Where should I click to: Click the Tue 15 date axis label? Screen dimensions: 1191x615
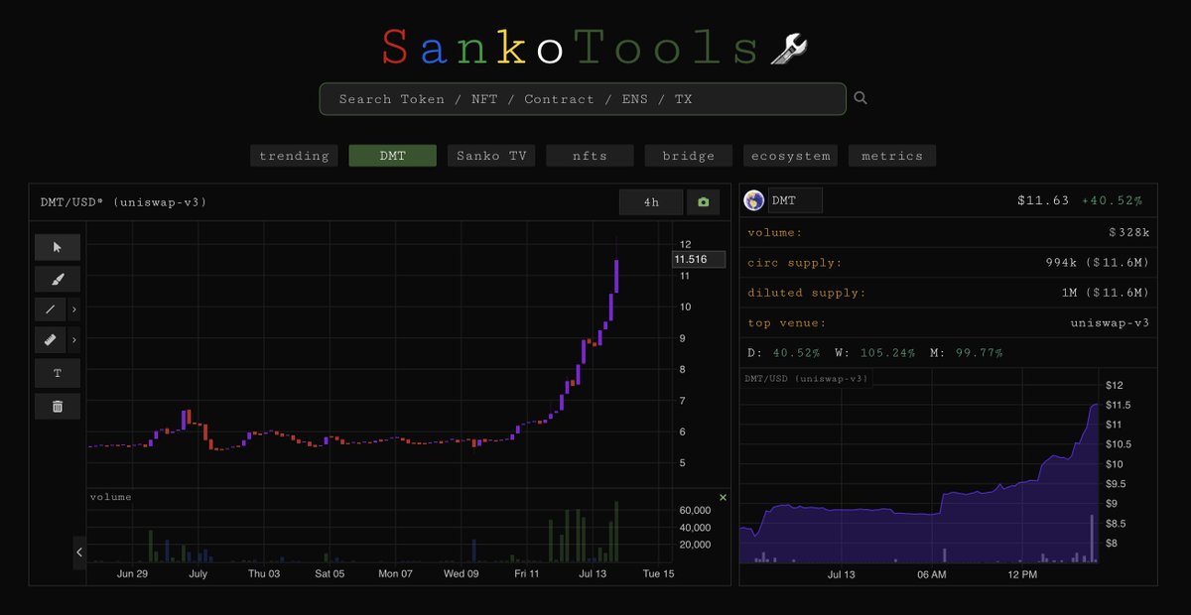click(x=658, y=574)
